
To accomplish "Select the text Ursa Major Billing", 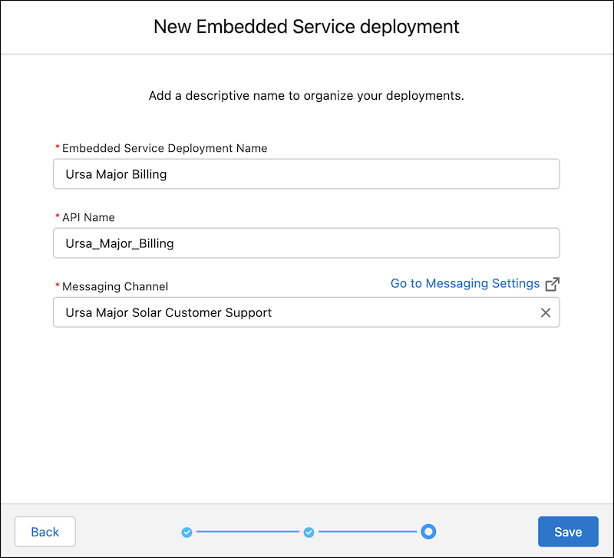I will point(115,174).
